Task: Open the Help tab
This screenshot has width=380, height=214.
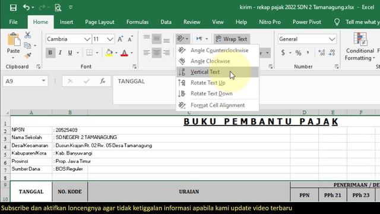Action: (241, 22)
